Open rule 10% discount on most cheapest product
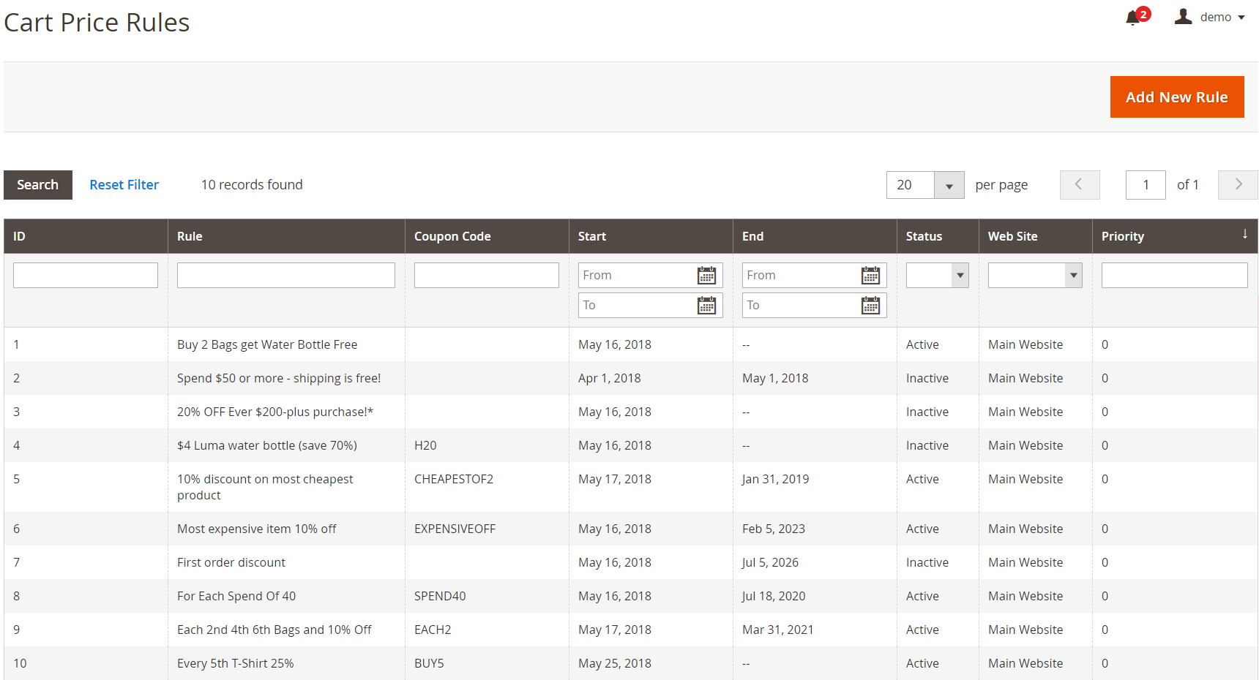1259x680 pixels. point(265,487)
